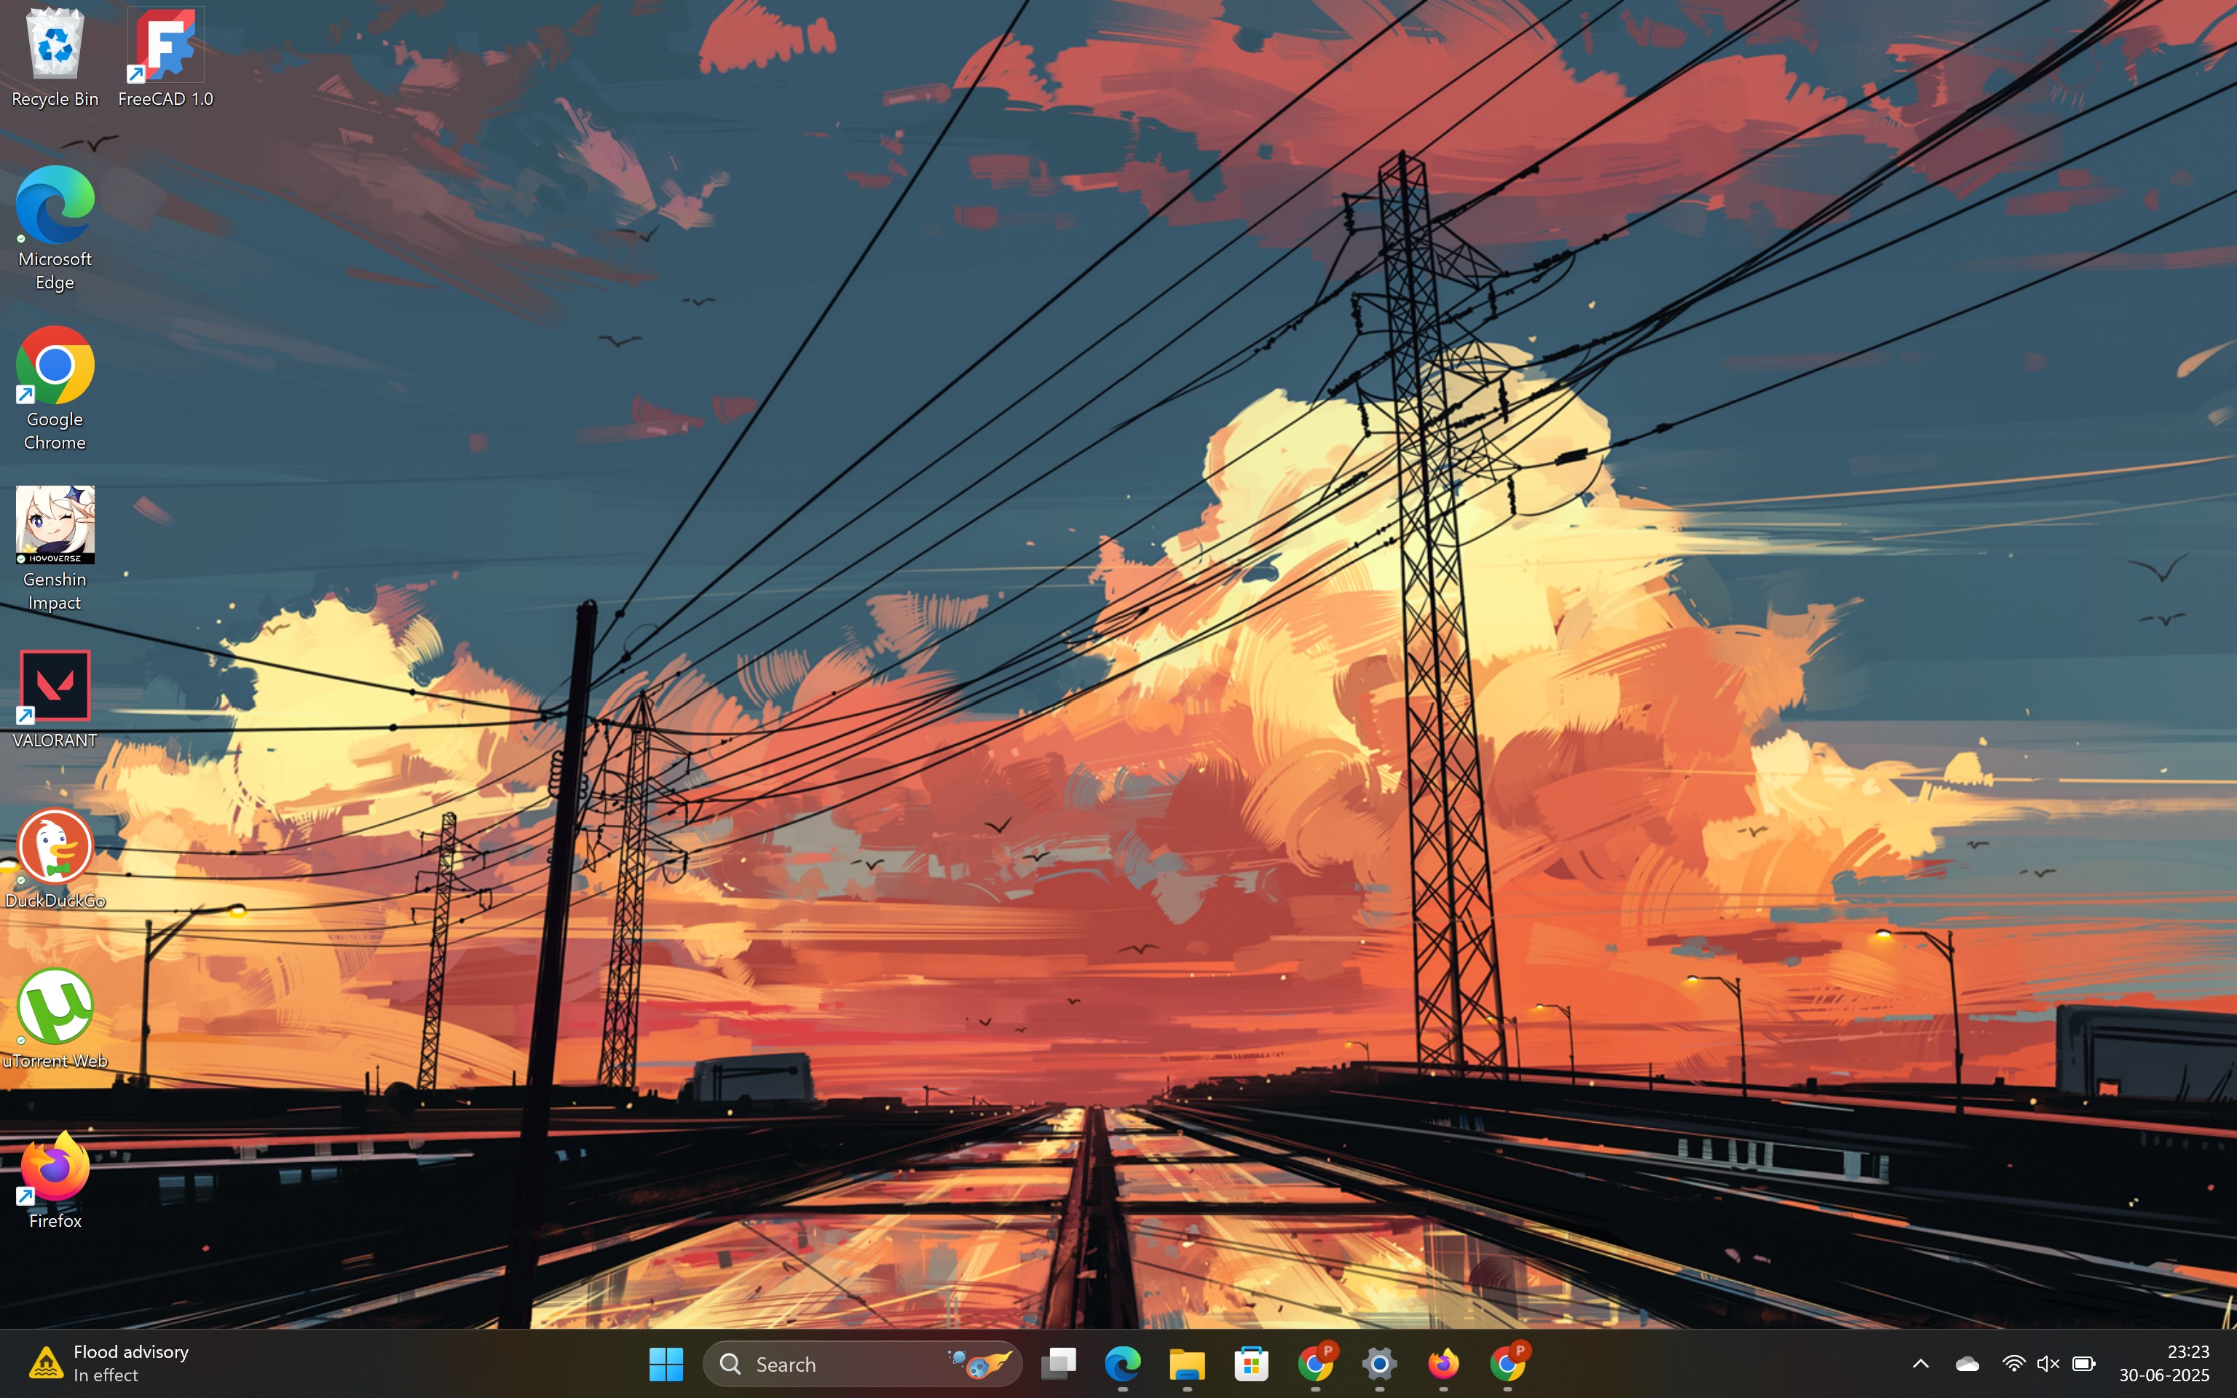
Task: Click the muted volume tray icon
Action: coord(2048,1364)
